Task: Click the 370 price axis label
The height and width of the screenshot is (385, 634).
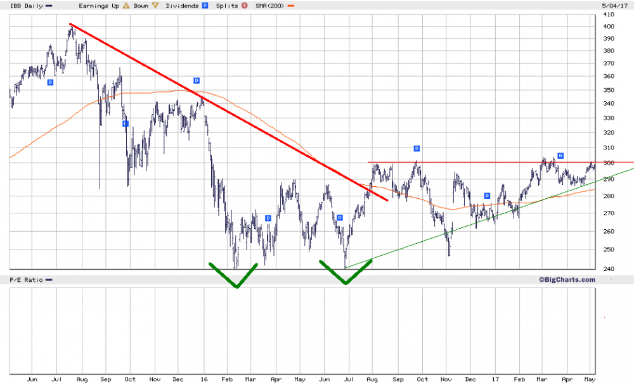Action: pos(609,63)
